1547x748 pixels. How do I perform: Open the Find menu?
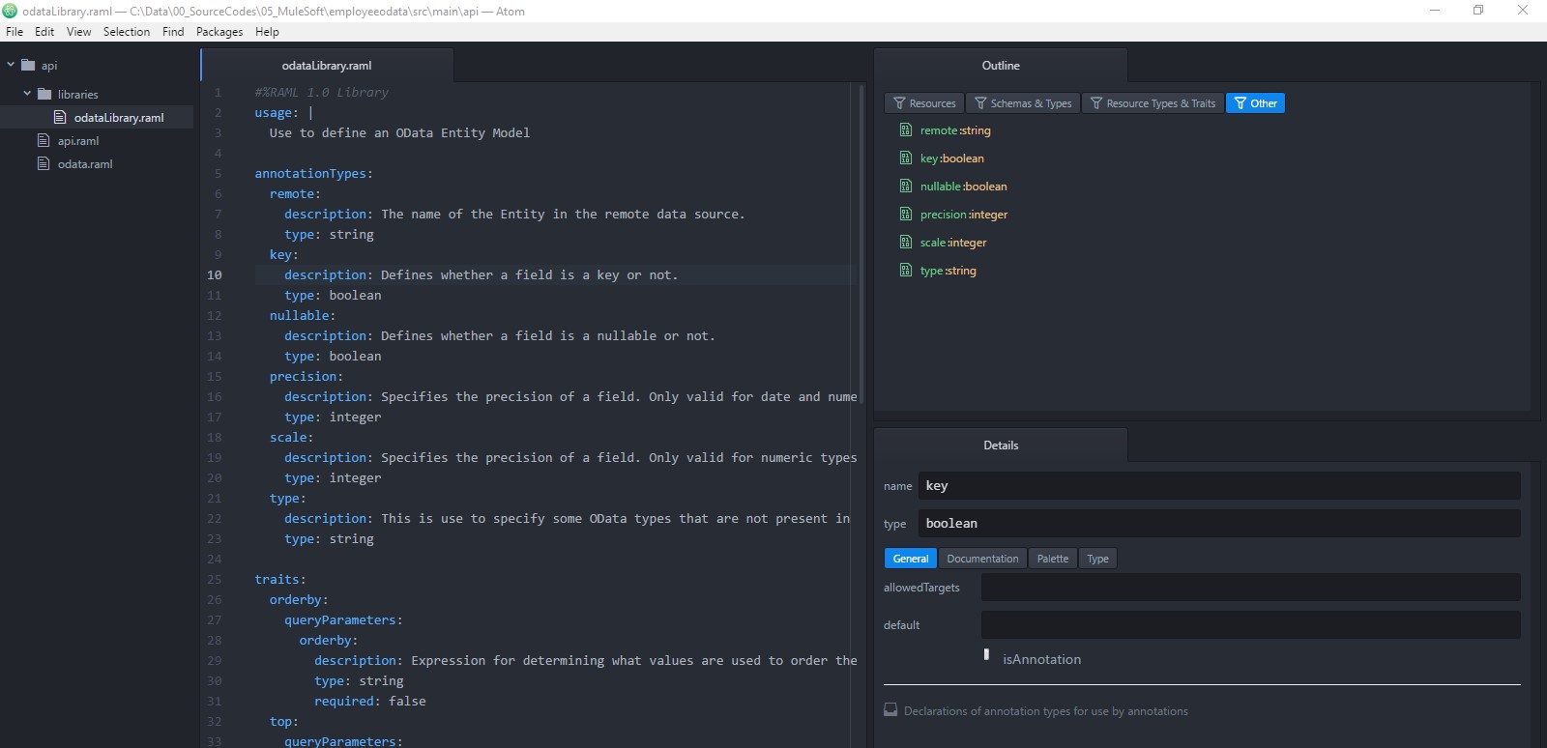(x=173, y=32)
